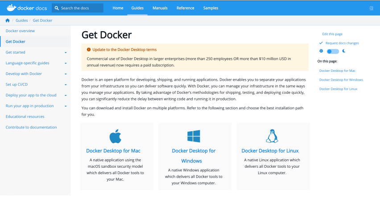Viewport: 380px width, 199px height.
Task: Open Set up CI/CD sidebar item
Action: click(x=17, y=84)
